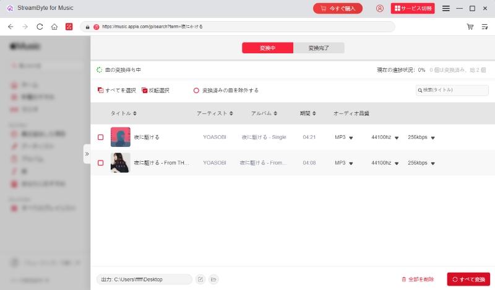Viewport: 495px width, 290px height.
Task: Sort by アーティスト column header
Action: 215,113
